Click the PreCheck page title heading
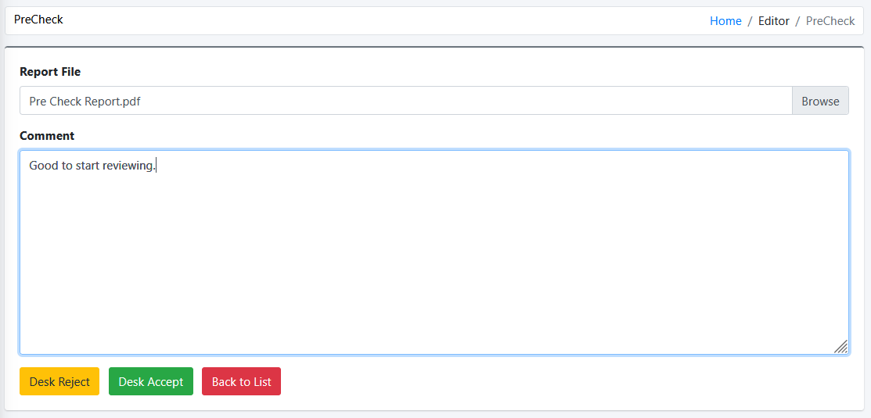This screenshot has height=418, width=871. point(38,20)
